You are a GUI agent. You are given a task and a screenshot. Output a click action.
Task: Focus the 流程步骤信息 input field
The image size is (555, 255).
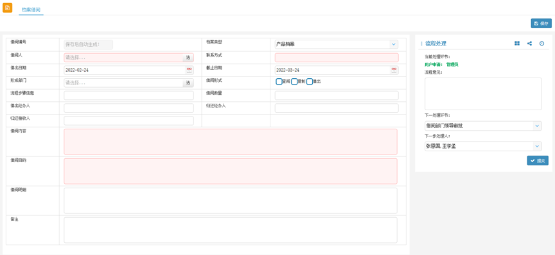pyautogui.click(x=129, y=95)
